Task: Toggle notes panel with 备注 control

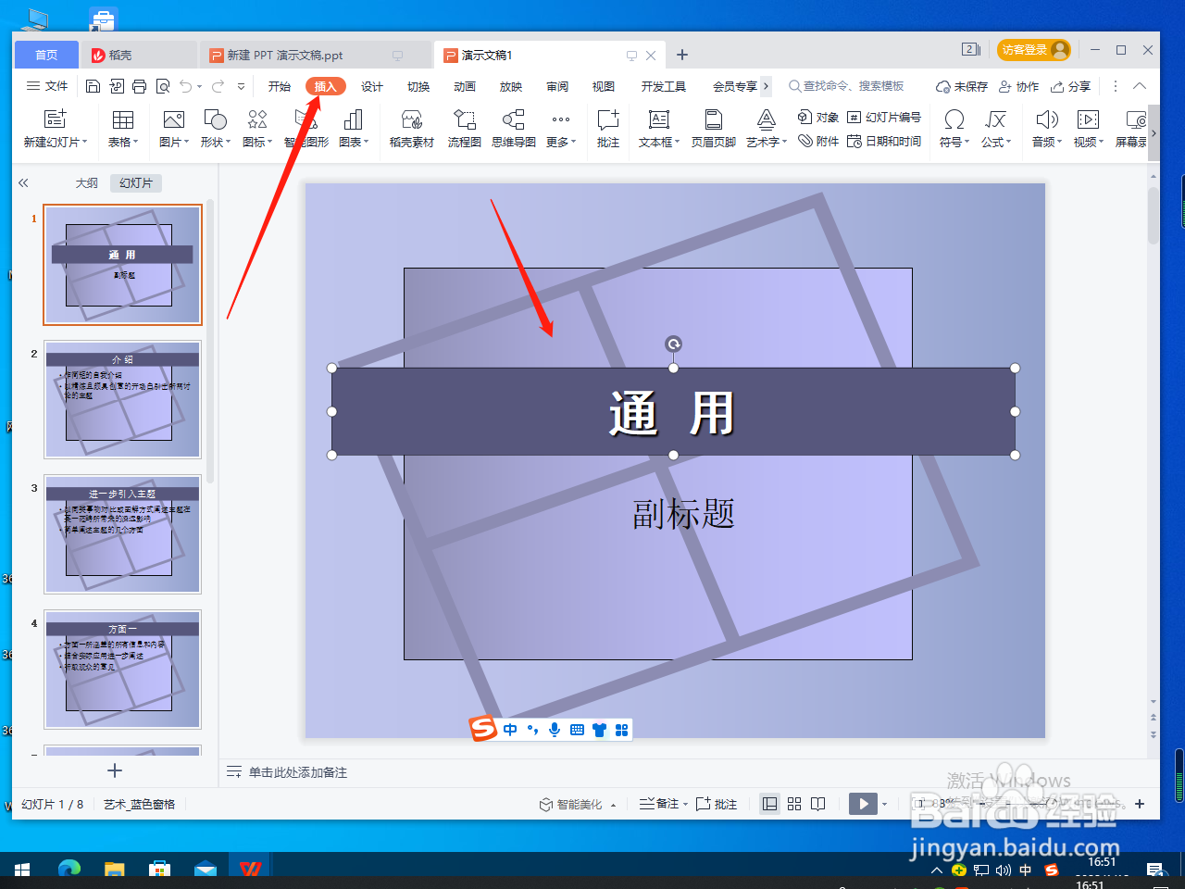Action: pyautogui.click(x=661, y=804)
